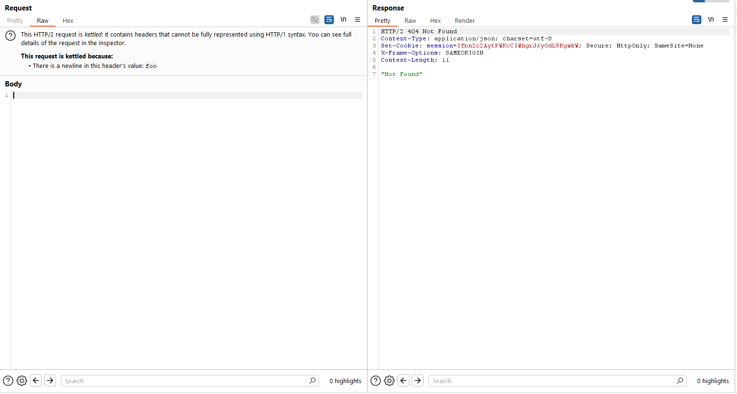
Task: Open Response panel options menu
Action: pyautogui.click(x=725, y=20)
